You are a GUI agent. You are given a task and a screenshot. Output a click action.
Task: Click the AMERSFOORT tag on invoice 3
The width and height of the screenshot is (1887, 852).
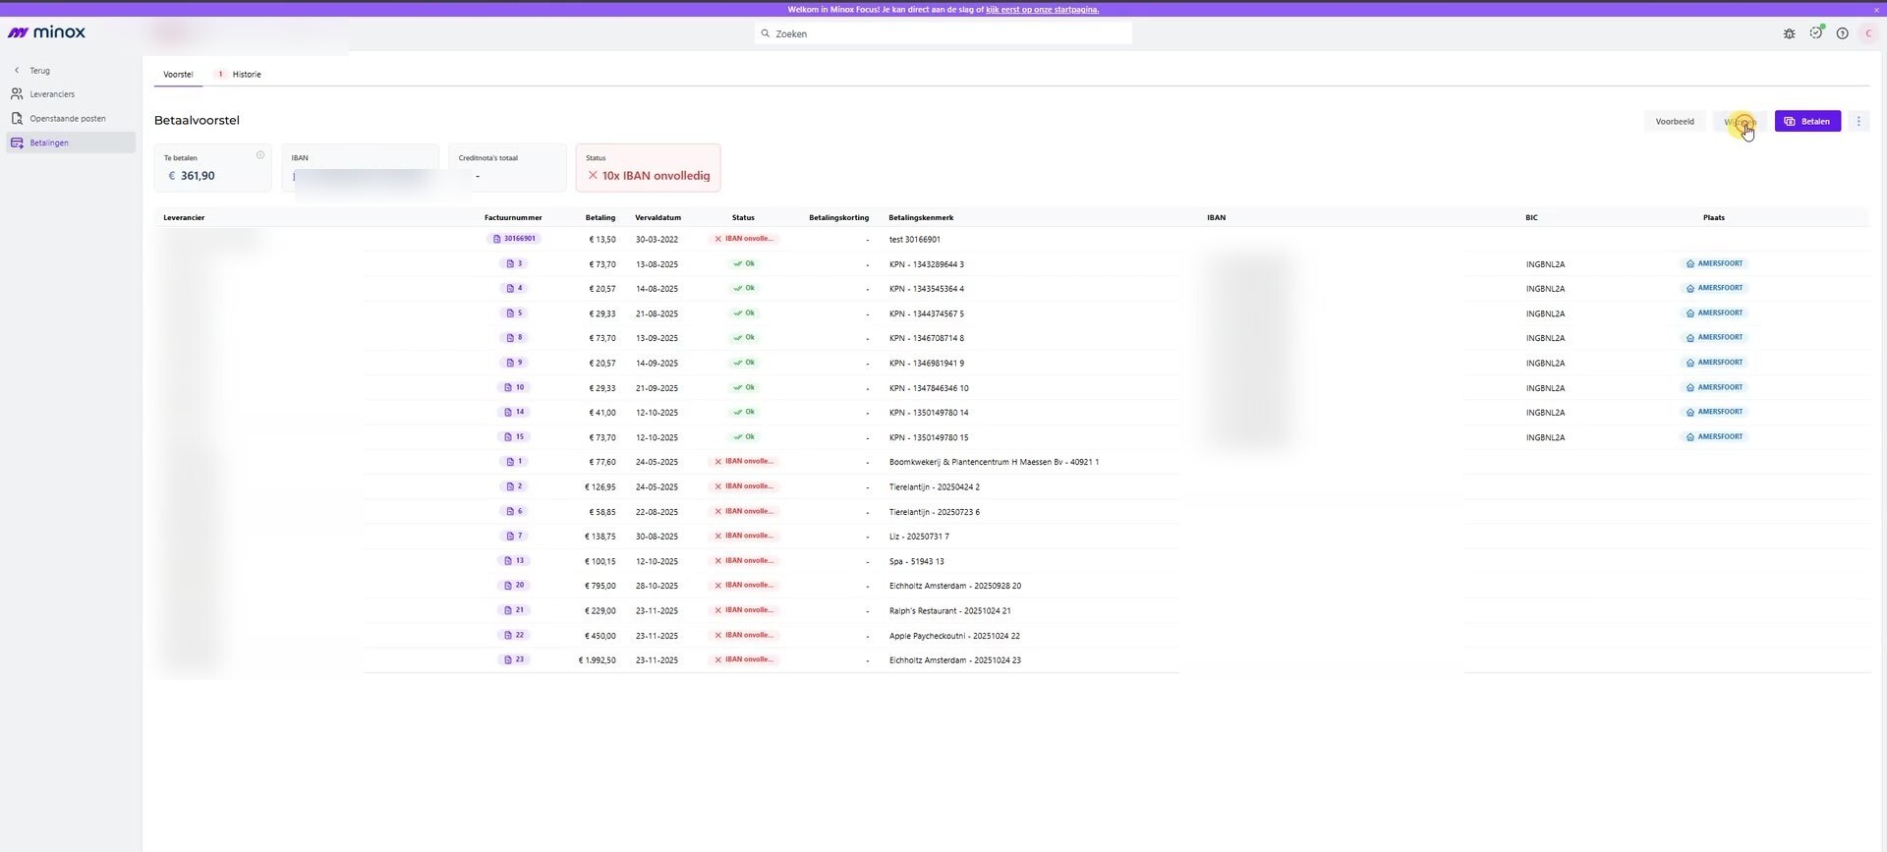click(1715, 264)
